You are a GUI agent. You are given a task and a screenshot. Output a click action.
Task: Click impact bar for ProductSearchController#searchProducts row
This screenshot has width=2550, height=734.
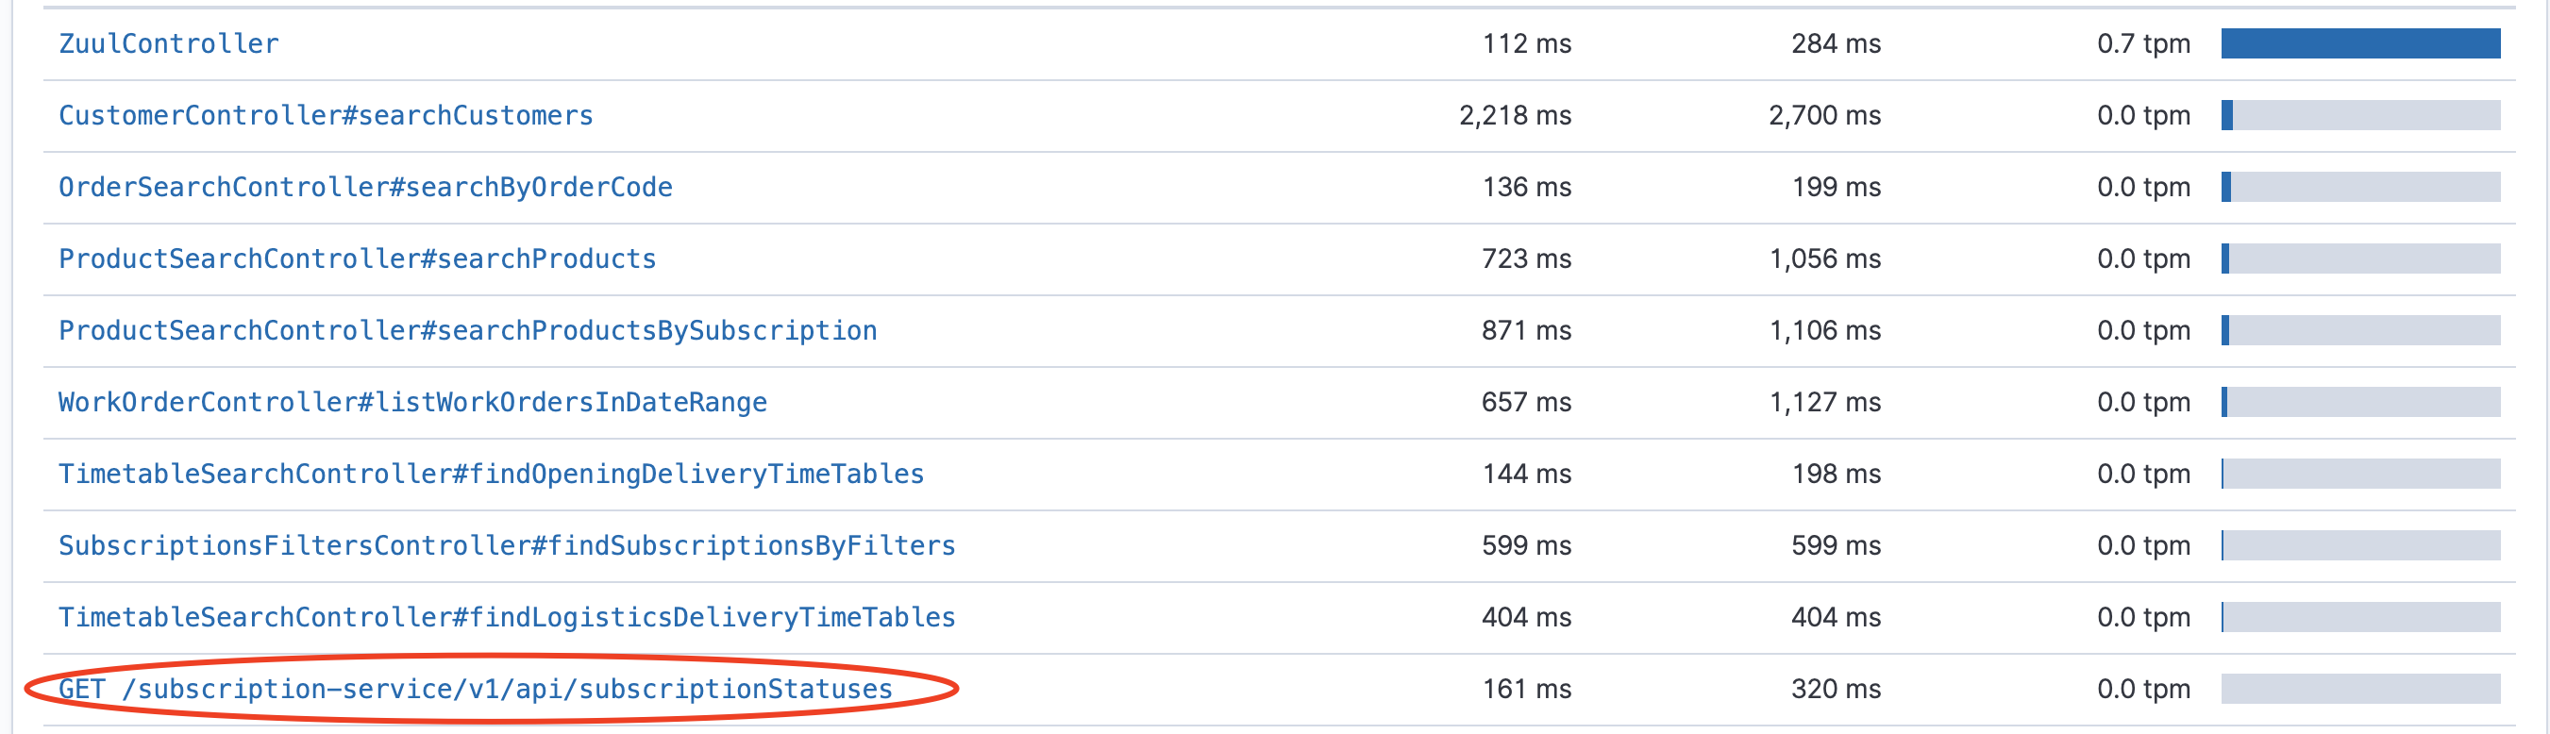point(2360,259)
